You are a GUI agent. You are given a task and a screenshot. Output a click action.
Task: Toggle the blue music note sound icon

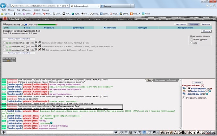[144, 132]
